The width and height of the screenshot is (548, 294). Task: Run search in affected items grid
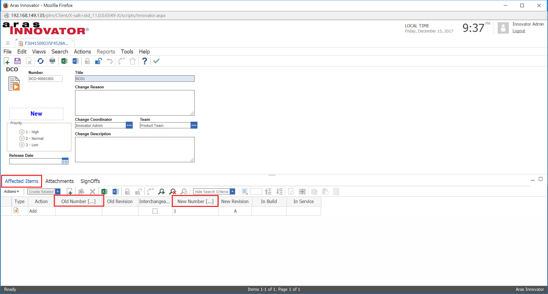pyautogui.click(x=161, y=192)
